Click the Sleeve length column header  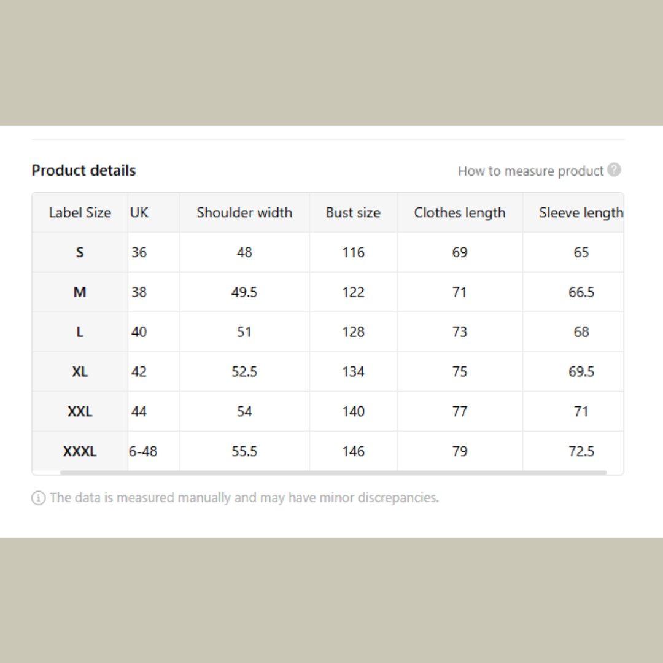click(x=580, y=213)
